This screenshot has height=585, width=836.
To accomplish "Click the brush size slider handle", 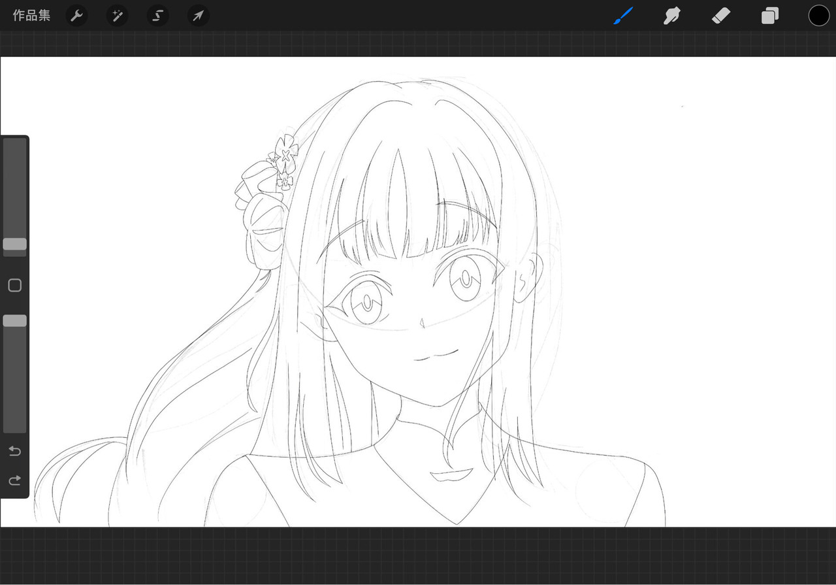I will coord(14,244).
